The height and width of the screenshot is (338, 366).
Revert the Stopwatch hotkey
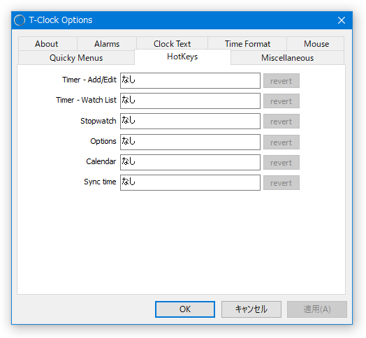(x=281, y=122)
